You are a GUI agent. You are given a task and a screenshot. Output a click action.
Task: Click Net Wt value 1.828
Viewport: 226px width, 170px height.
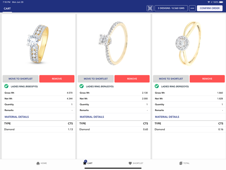(220, 98)
